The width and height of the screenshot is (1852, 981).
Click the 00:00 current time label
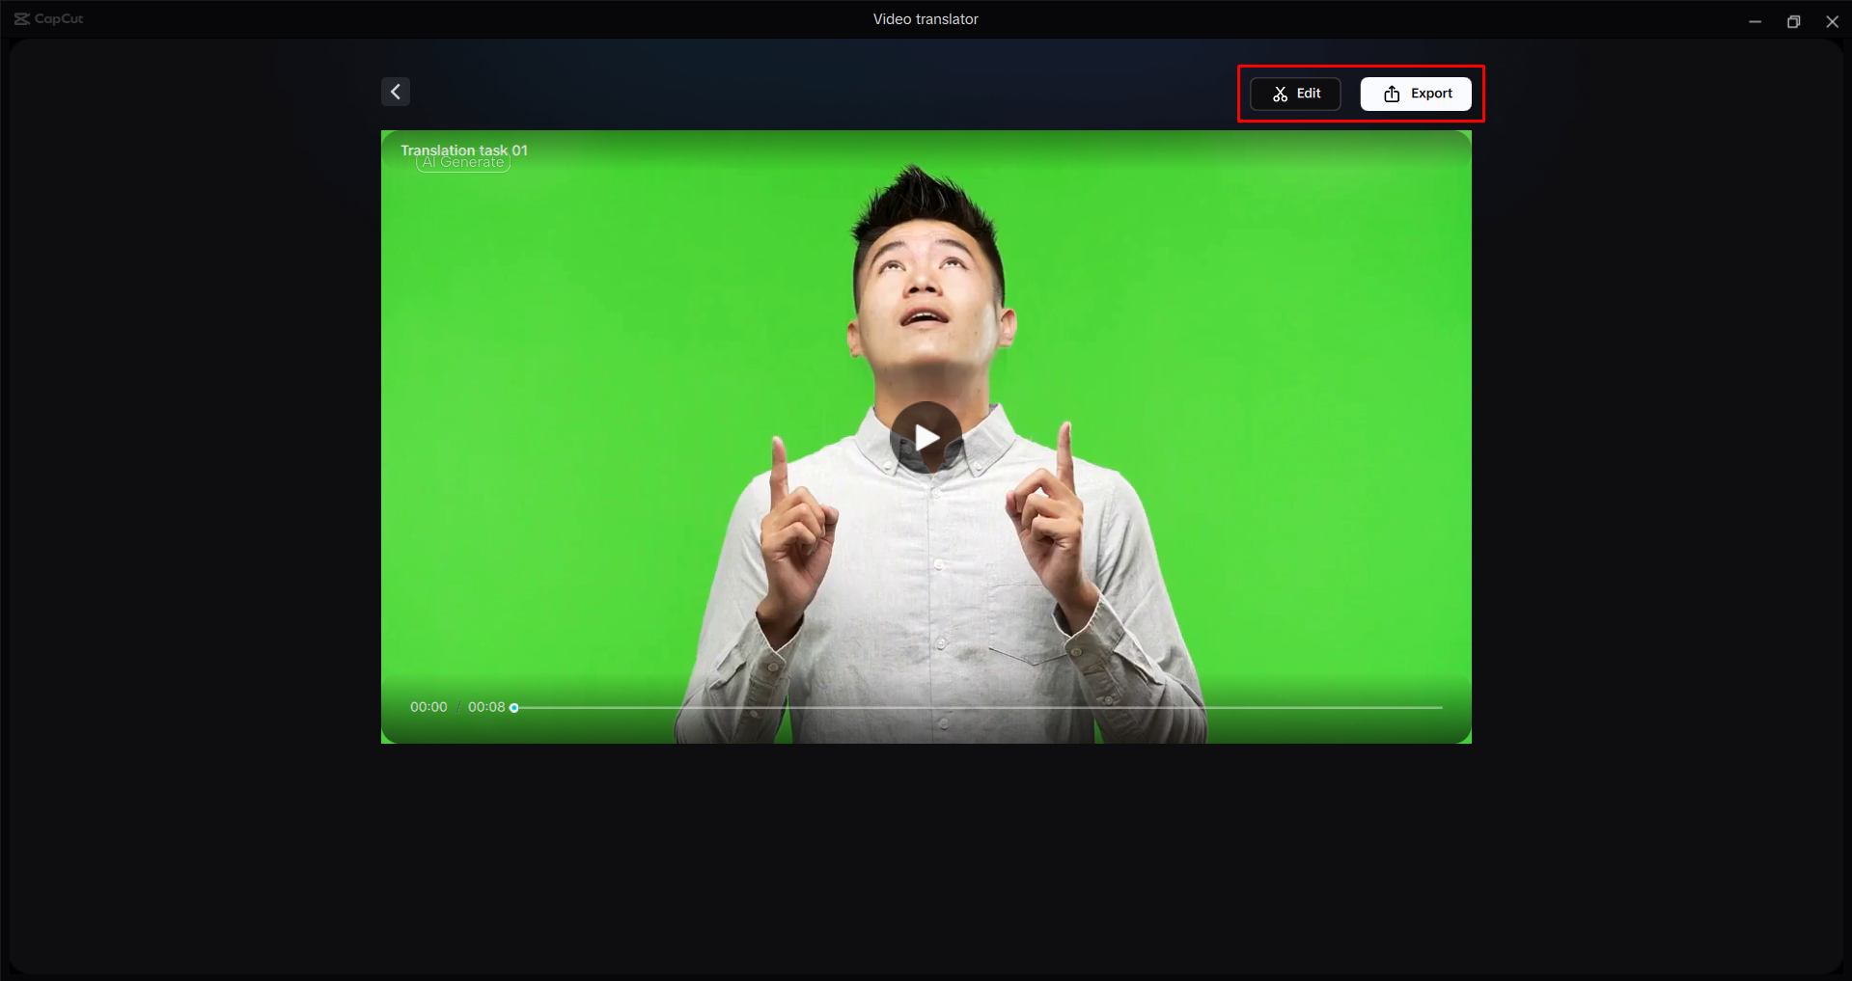pyautogui.click(x=428, y=707)
